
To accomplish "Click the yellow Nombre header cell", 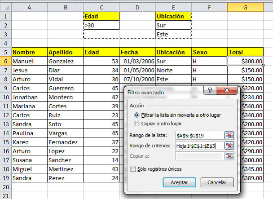I will [x=29, y=52].
